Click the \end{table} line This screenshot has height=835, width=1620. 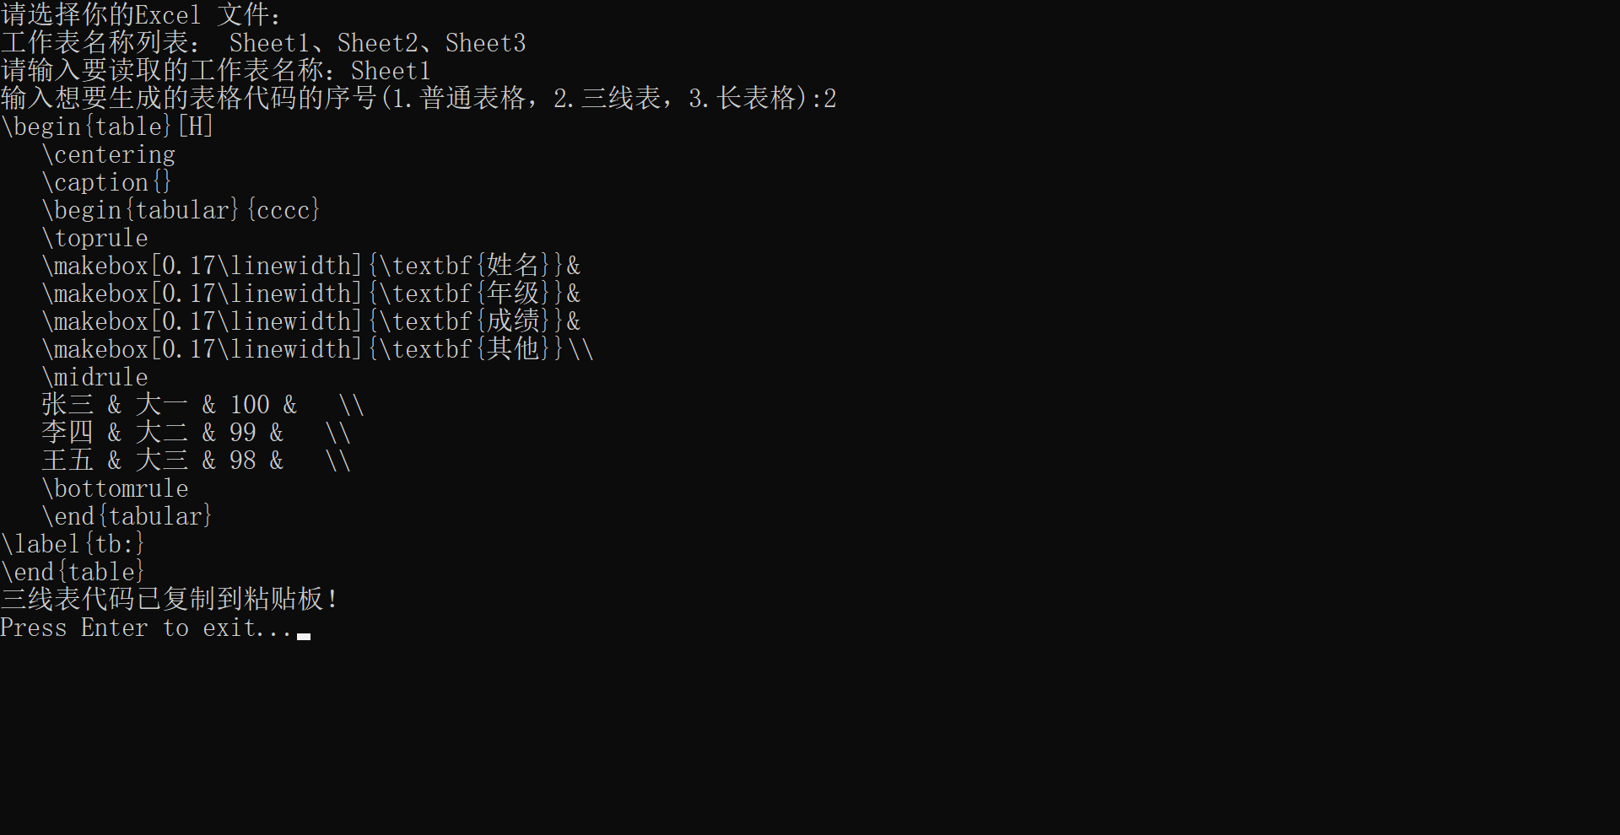pyautogui.click(x=73, y=572)
